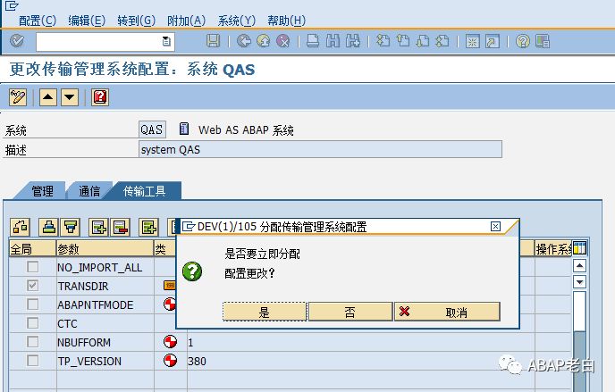Screen dimensions: 615x392
Task: Open Customize Local Layout icon
Action: 543,41
